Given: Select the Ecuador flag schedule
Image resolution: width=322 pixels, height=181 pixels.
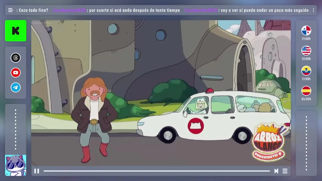Looking at the screenshot, I should click(x=306, y=71).
